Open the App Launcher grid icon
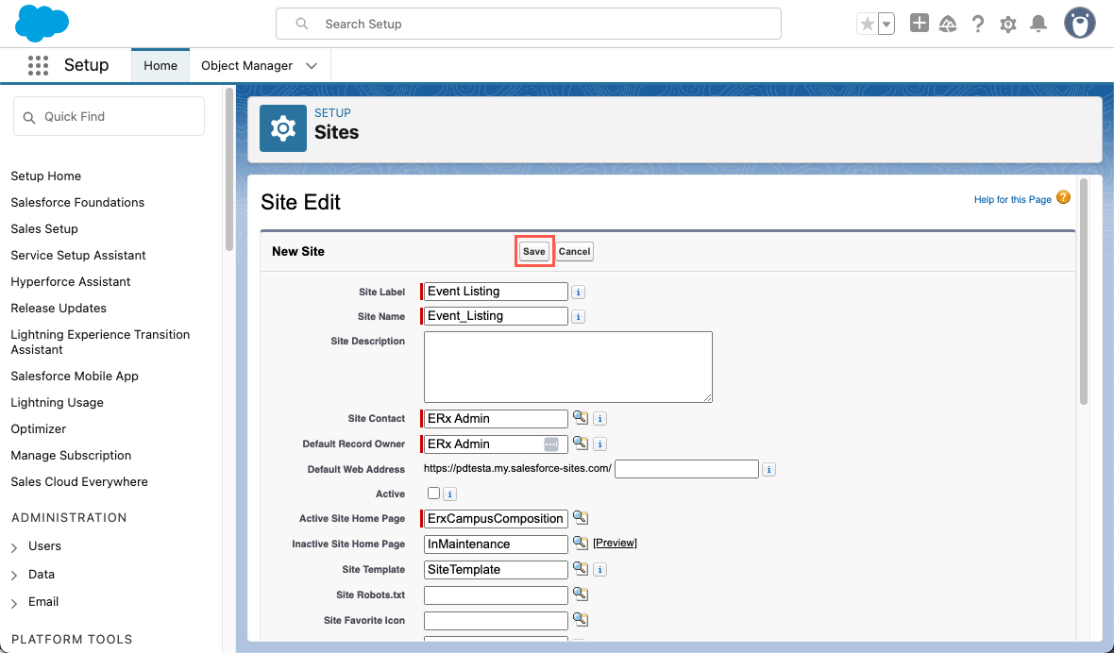 (38, 65)
